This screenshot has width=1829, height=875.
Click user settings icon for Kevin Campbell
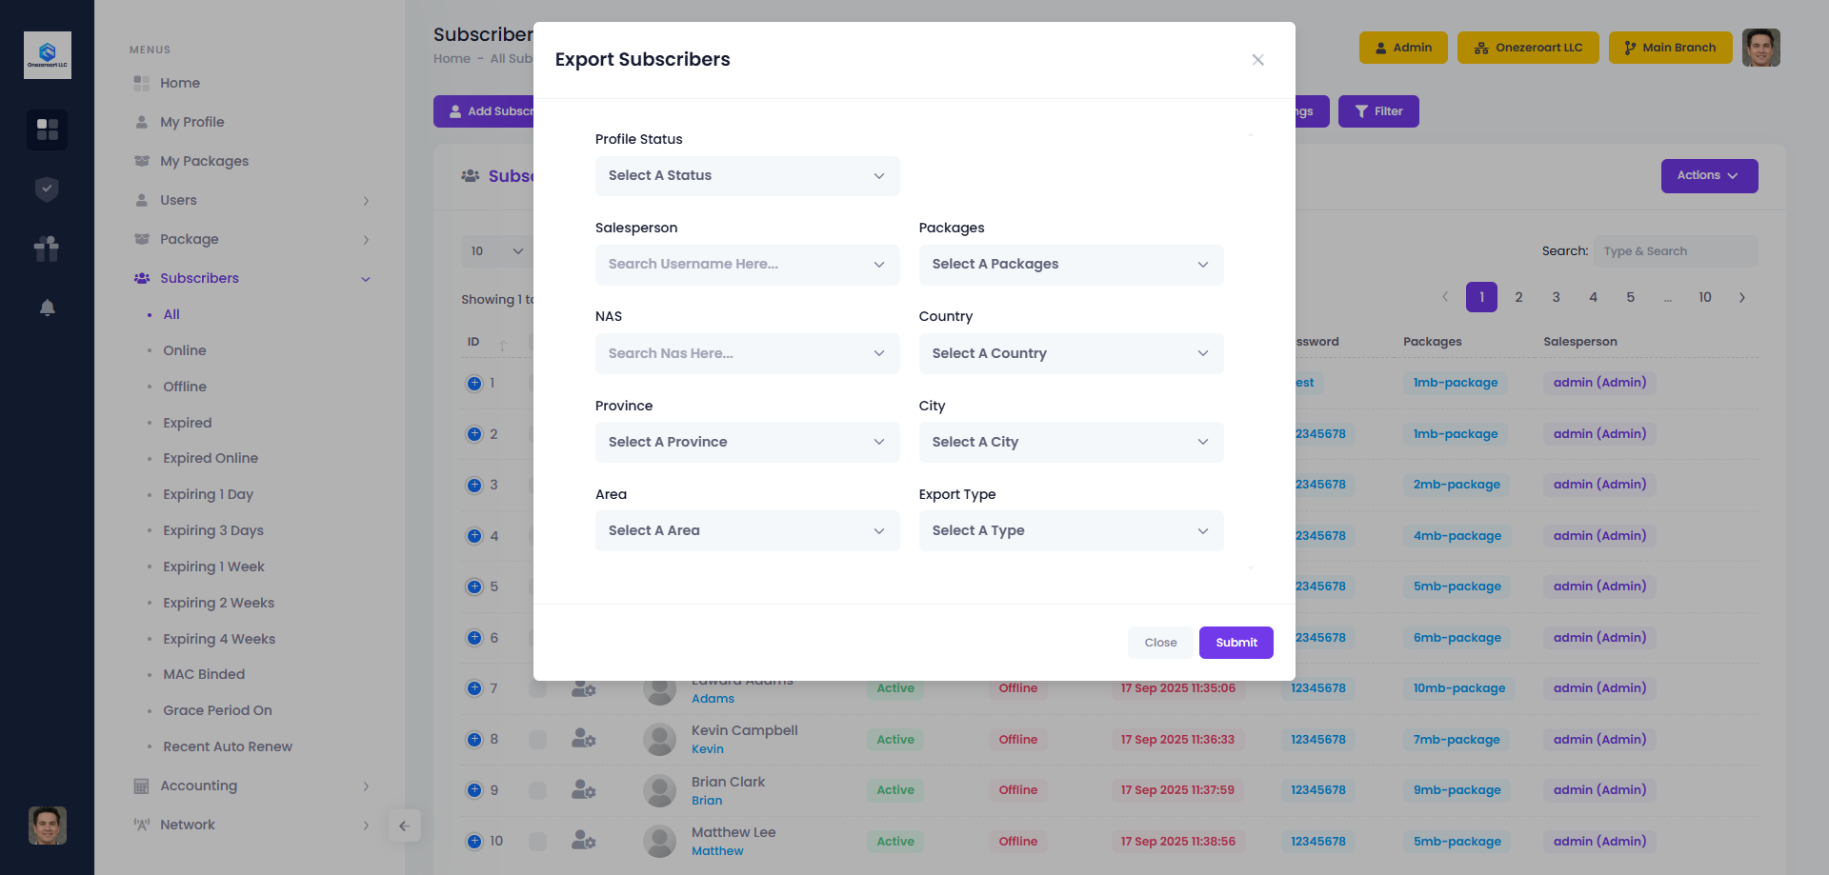tap(583, 739)
